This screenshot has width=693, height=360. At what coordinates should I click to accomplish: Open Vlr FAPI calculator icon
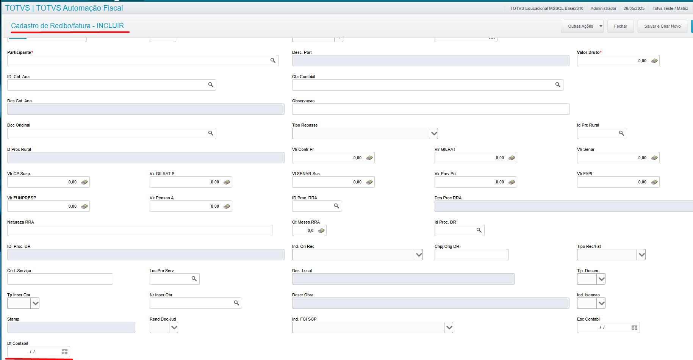654,182
